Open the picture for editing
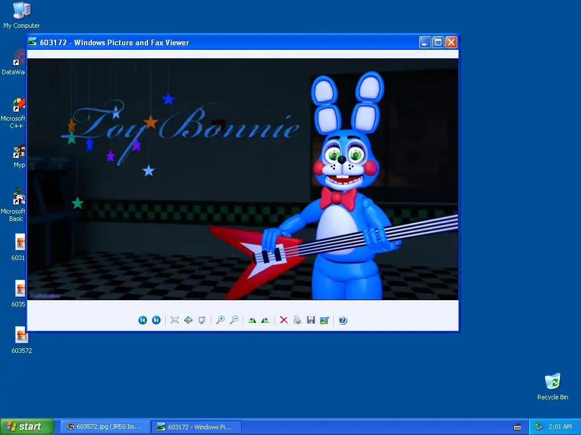Image resolution: width=581 pixels, height=435 pixels. 324,321
